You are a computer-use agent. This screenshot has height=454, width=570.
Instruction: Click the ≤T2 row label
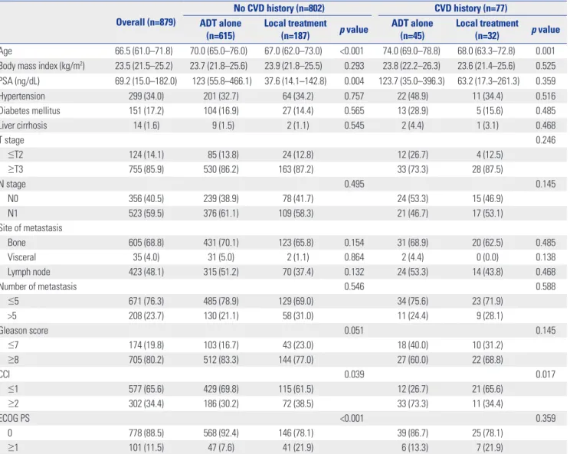(x=15, y=155)
